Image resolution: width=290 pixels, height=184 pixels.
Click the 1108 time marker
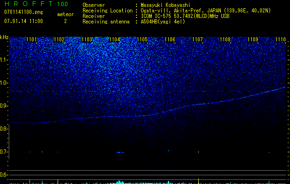tap(225, 40)
